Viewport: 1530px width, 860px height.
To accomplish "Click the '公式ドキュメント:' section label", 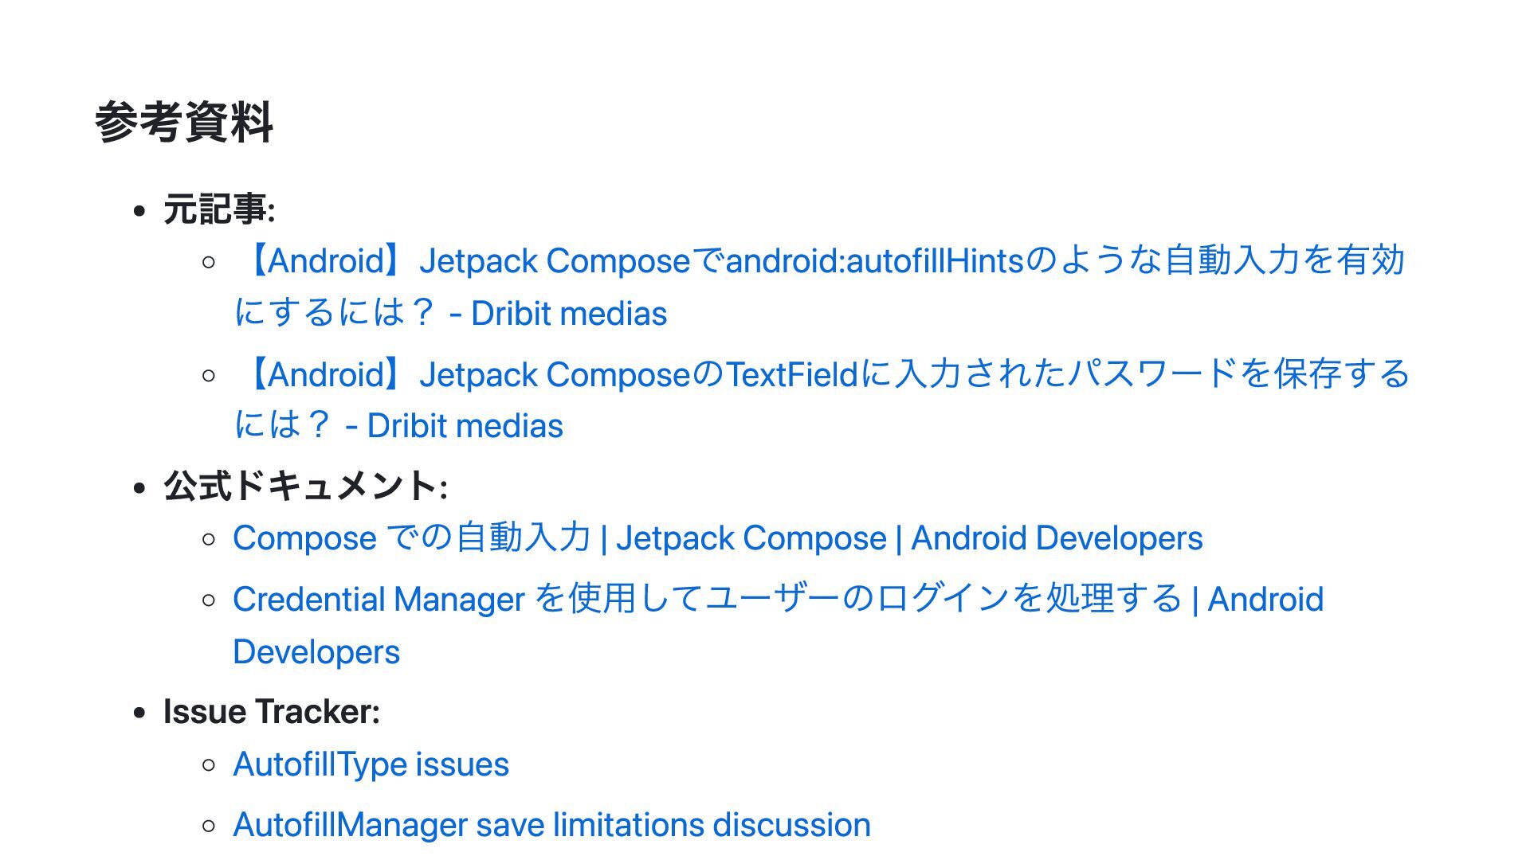I will tap(305, 486).
